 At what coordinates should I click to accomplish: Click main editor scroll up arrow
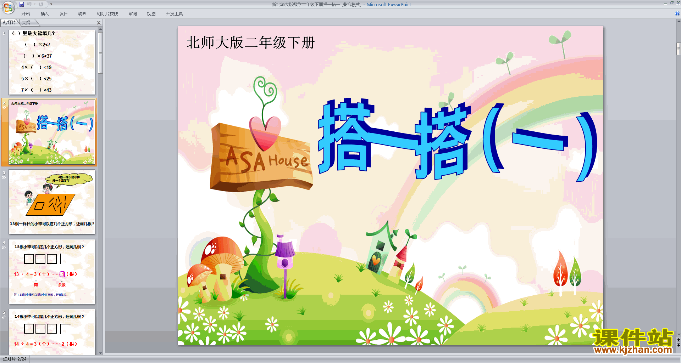[x=679, y=21]
